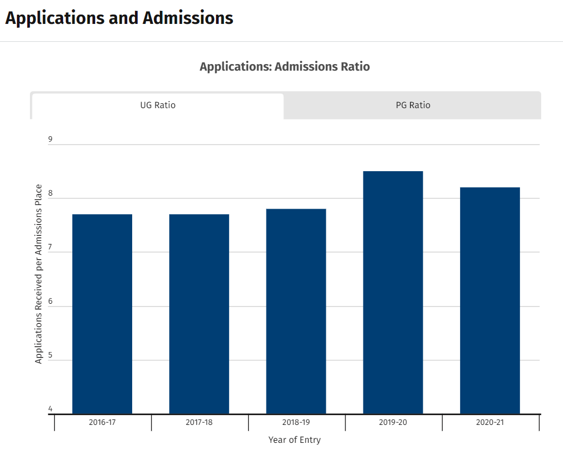Click the y-axis value 4

(x=50, y=409)
